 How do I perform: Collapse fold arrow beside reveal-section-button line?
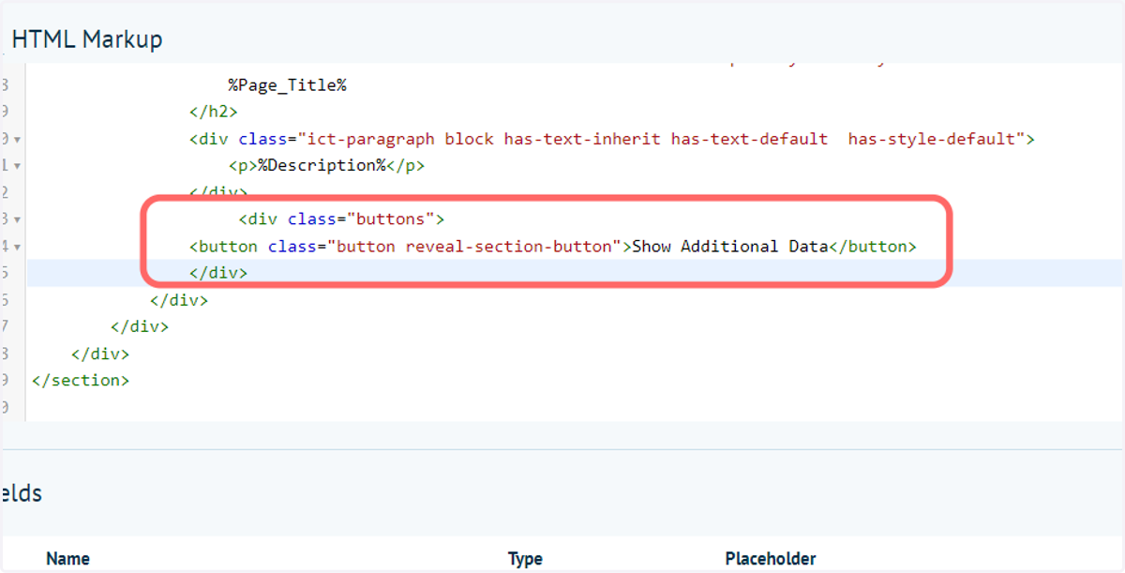18,247
